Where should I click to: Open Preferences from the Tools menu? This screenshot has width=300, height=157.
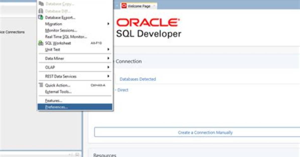75,107
